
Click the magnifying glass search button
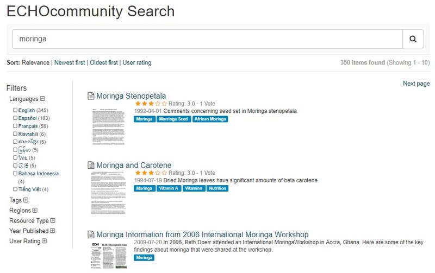(x=413, y=39)
